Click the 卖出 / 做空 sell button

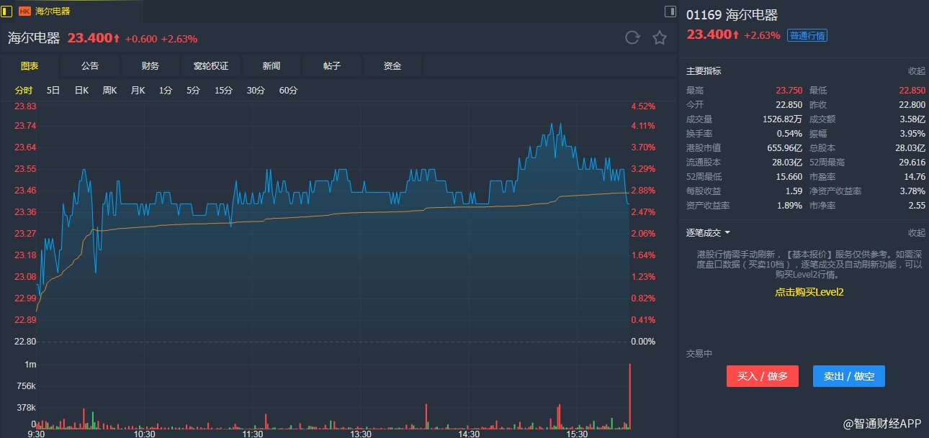click(848, 376)
